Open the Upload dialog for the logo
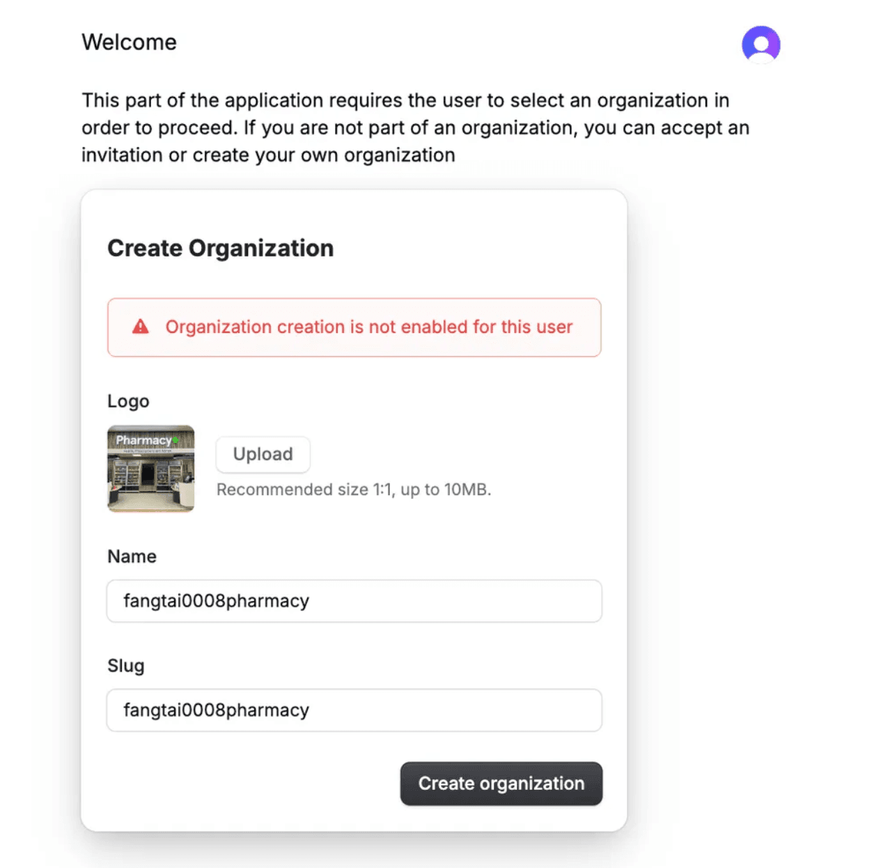This screenshot has width=874, height=868. 263,454
